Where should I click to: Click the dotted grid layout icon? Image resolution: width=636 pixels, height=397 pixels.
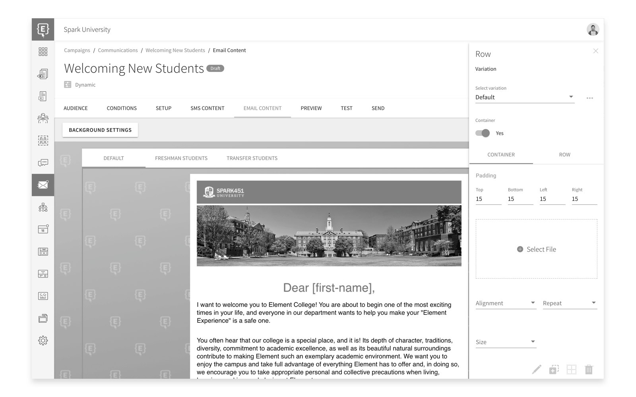571,370
